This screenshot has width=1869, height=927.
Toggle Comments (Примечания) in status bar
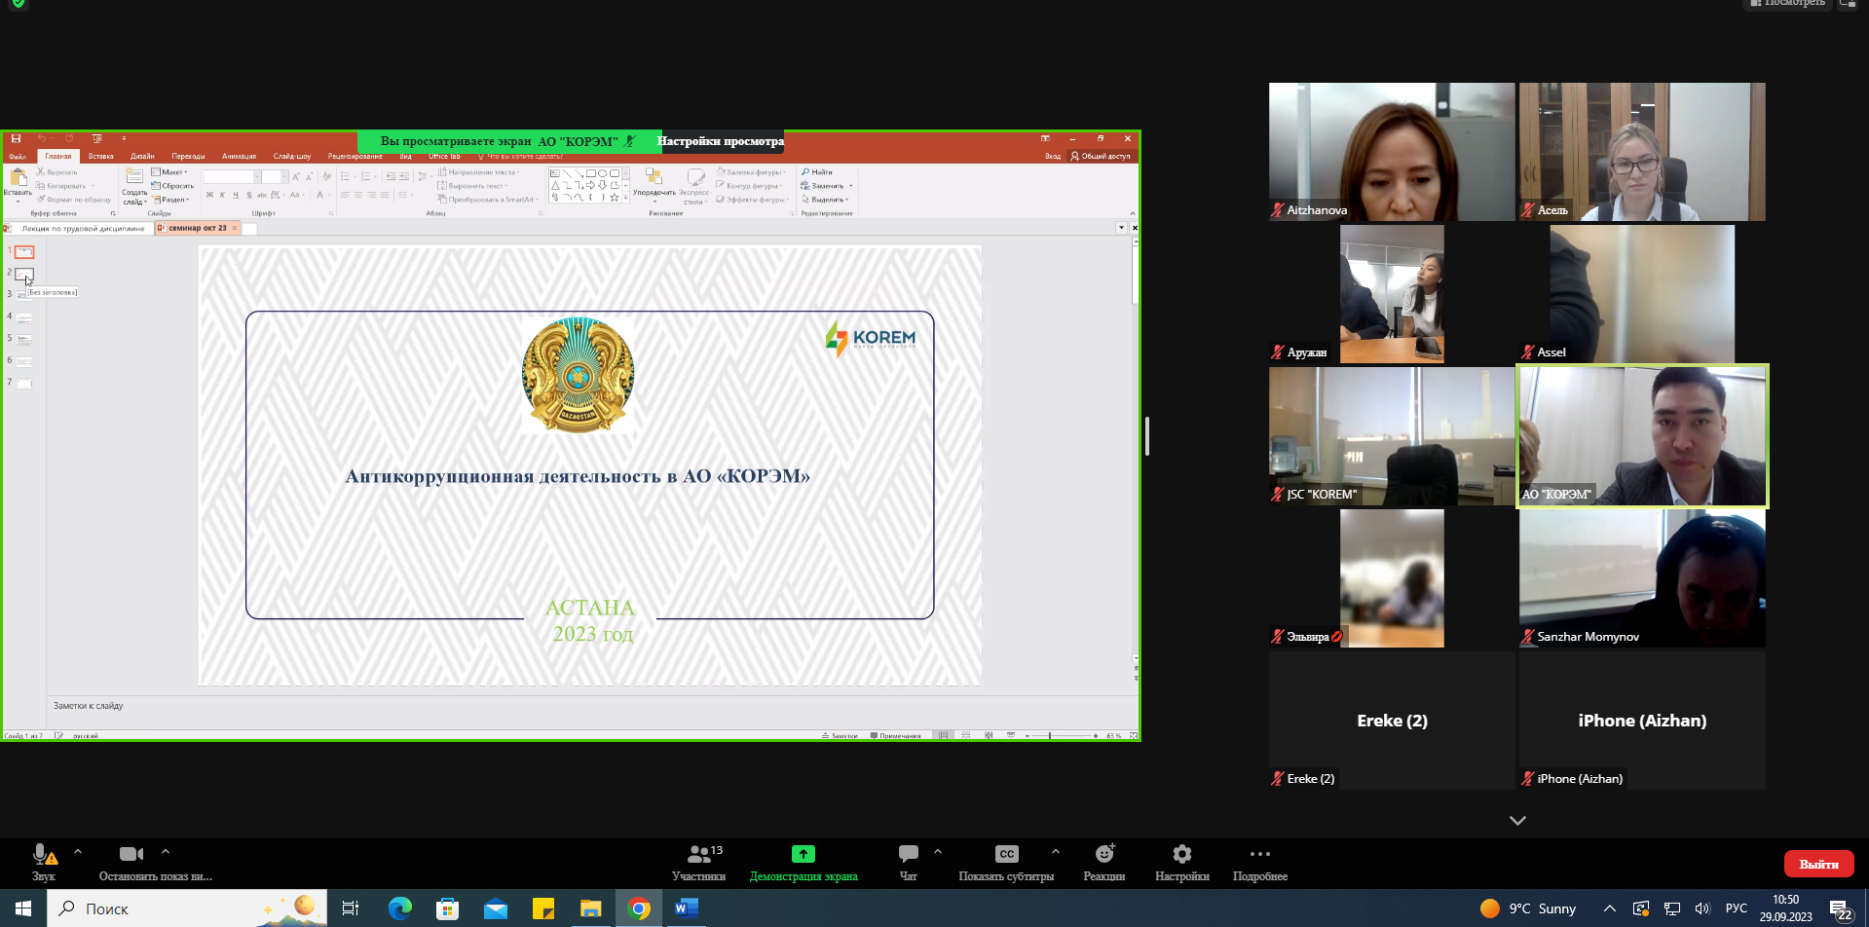click(895, 736)
